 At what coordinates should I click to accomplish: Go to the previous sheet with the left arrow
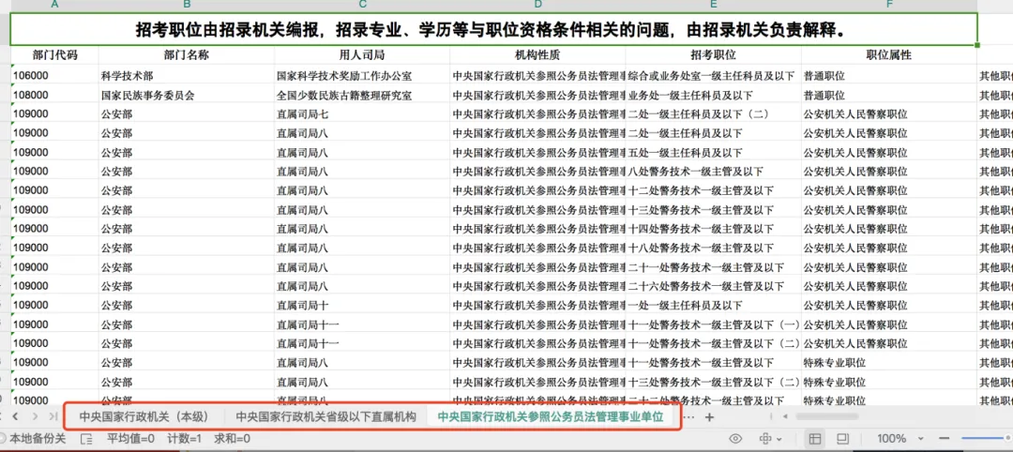15,416
